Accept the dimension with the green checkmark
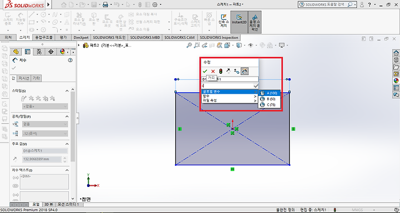Image resolution: width=400 pixels, height=213 pixels. (205, 72)
